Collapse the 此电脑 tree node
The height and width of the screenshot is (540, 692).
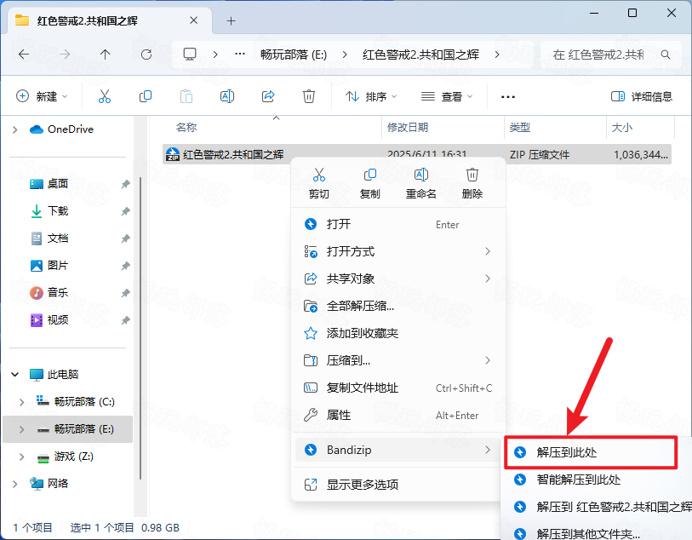point(15,375)
